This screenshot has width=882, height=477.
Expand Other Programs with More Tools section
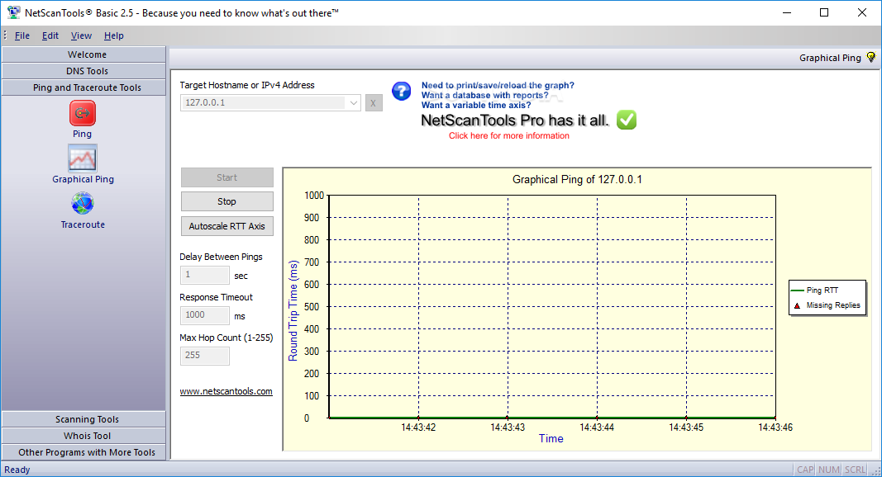click(83, 452)
